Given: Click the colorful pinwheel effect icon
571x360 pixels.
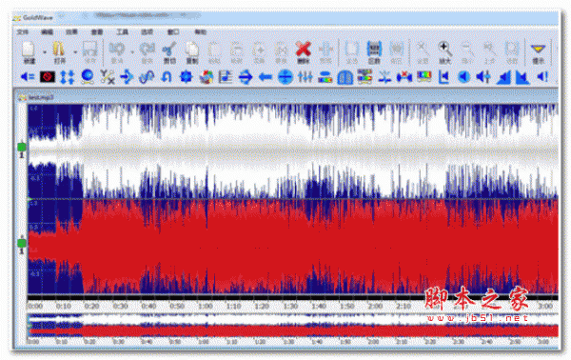Looking at the screenshot, I should coord(207,77).
